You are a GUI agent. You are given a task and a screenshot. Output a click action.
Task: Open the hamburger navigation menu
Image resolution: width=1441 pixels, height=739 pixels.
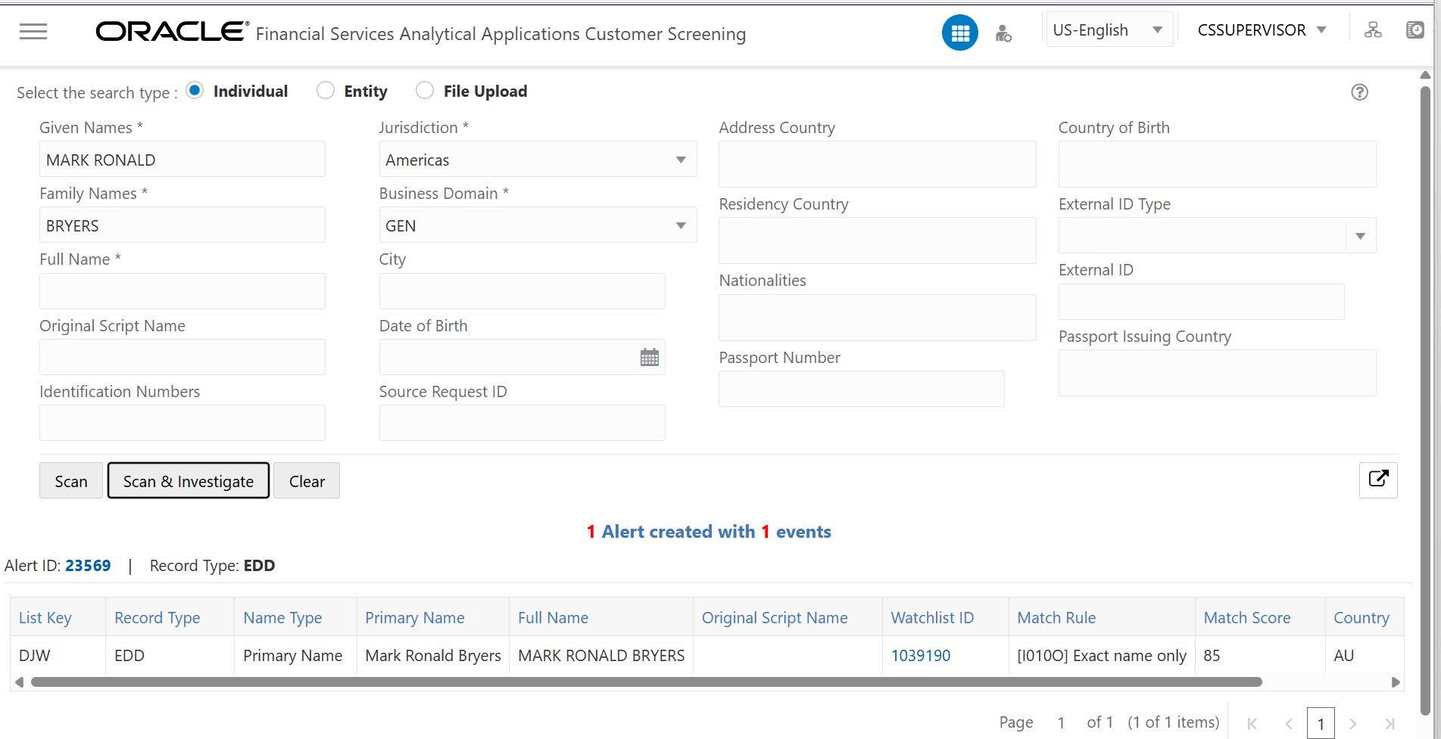tap(33, 31)
